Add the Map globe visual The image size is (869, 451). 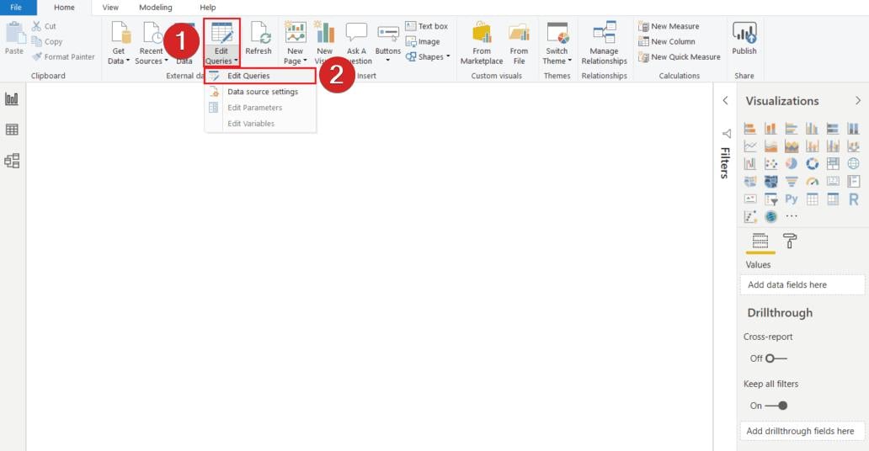click(x=854, y=163)
